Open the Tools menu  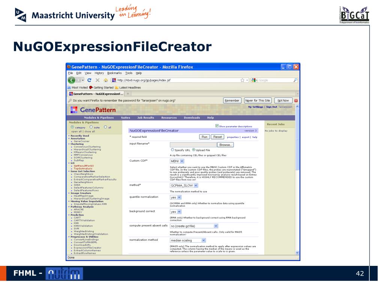[129, 73]
